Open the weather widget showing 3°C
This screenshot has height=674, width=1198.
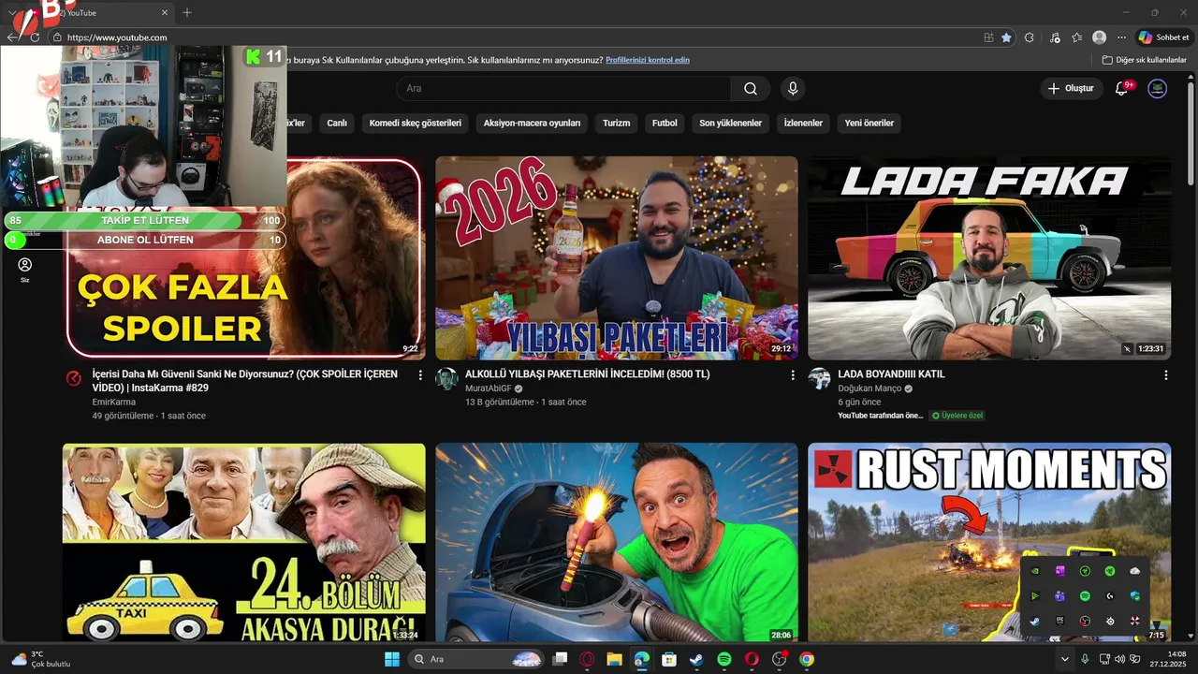40,659
